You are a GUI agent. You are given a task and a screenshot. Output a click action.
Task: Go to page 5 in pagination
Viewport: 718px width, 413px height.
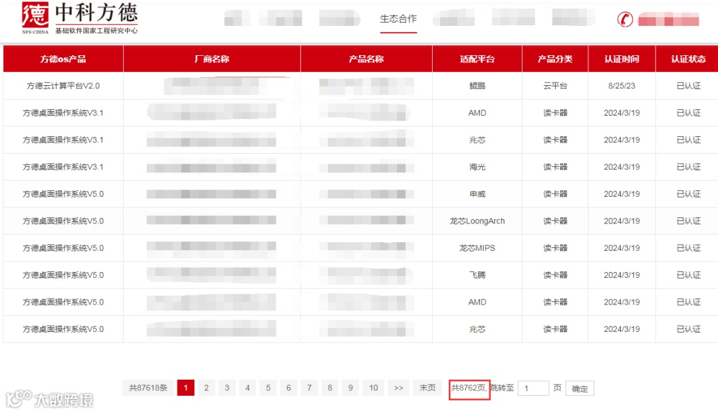point(268,388)
